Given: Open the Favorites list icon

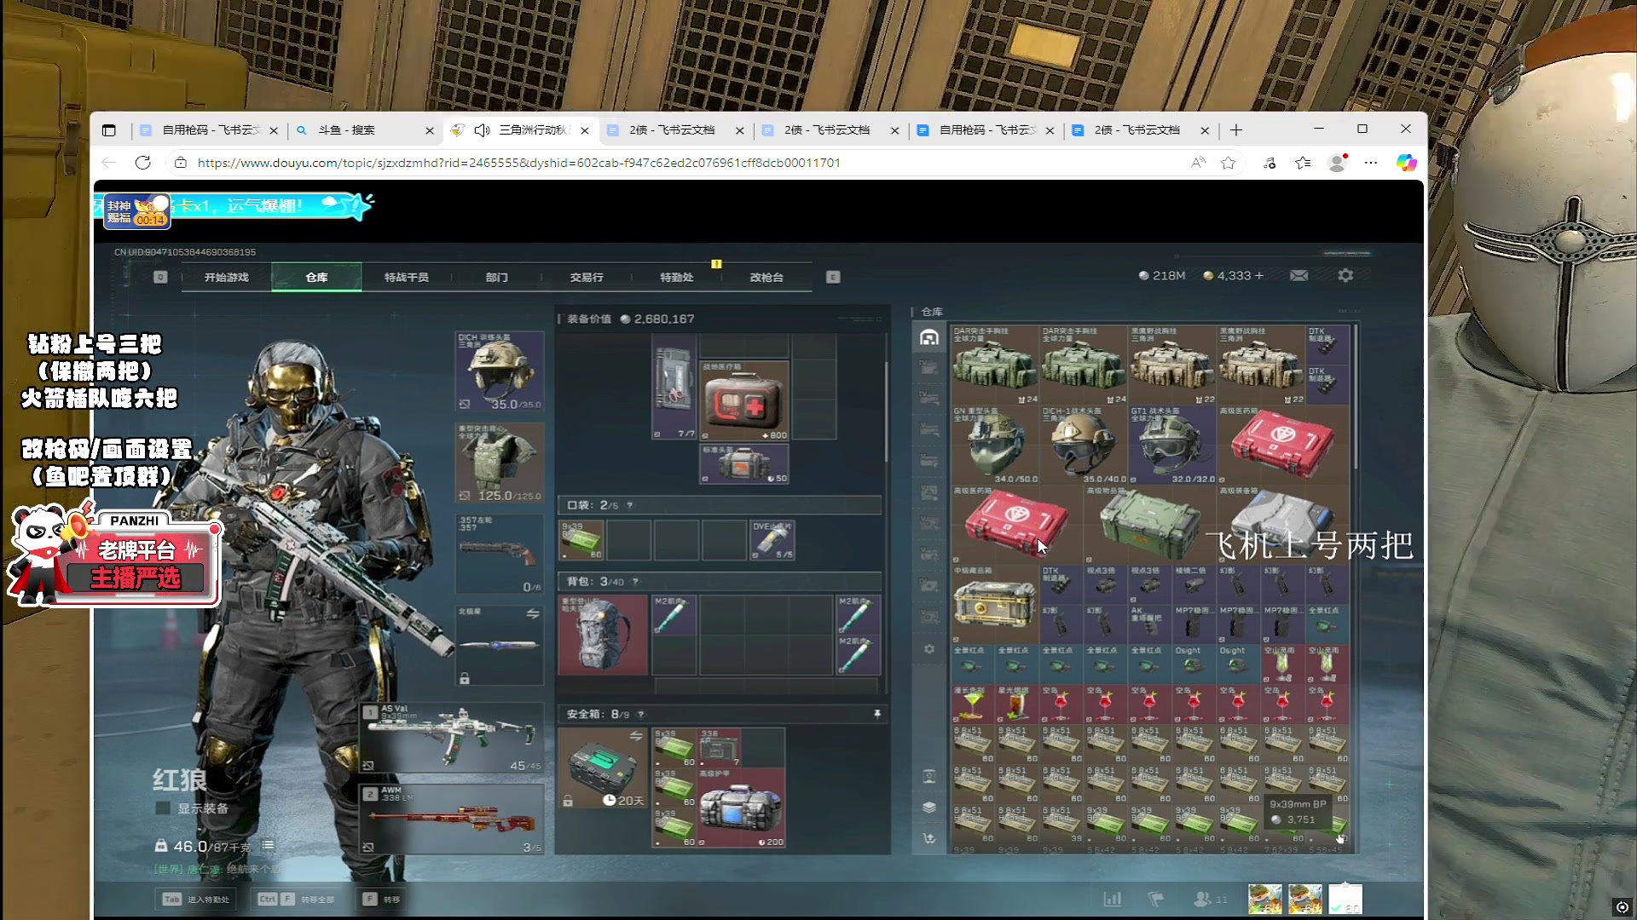Looking at the screenshot, I should tap(1303, 163).
